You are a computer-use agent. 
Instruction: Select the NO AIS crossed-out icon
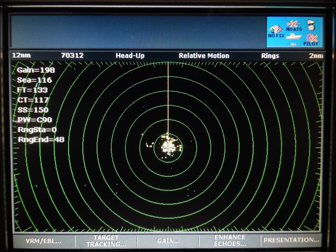point(294,26)
